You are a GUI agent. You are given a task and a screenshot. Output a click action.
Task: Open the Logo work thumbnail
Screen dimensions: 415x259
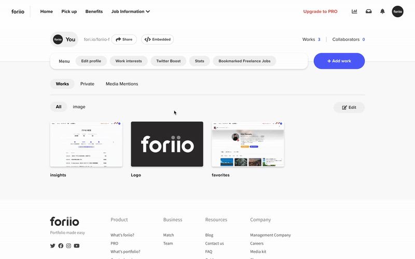pyautogui.click(x=167, y=144)
